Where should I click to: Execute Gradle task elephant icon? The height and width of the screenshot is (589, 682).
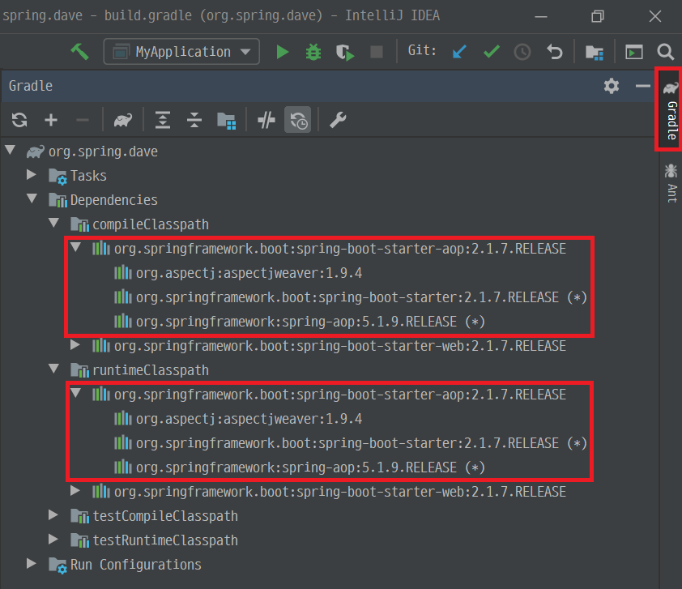[122, 120]
